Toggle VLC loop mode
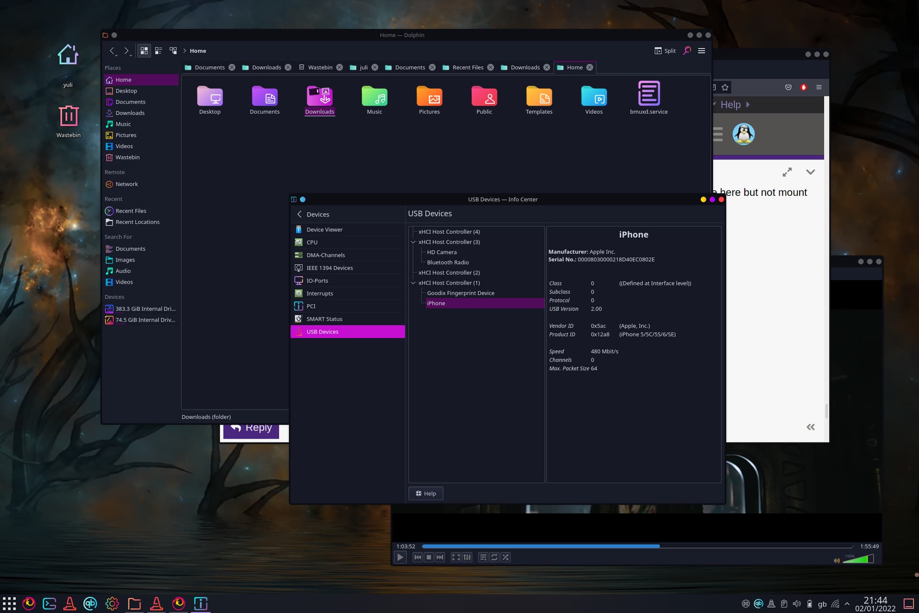The image size is (919, 613). [494, 557]
